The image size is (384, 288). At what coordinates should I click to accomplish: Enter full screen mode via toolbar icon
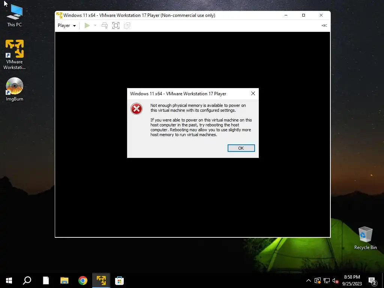[116, 25]
